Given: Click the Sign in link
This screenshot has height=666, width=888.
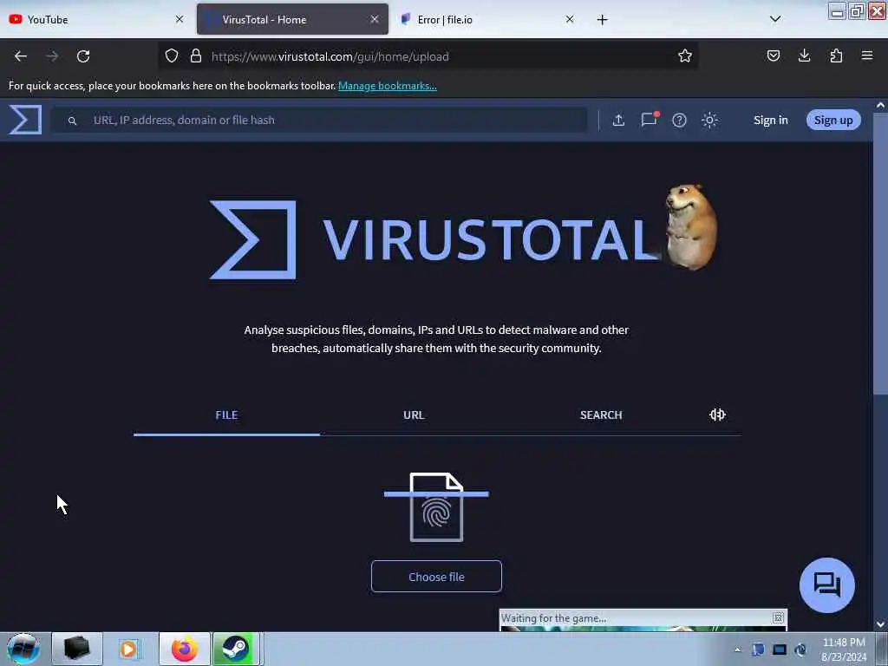Looking at the screenshot, I should (770, 120).
